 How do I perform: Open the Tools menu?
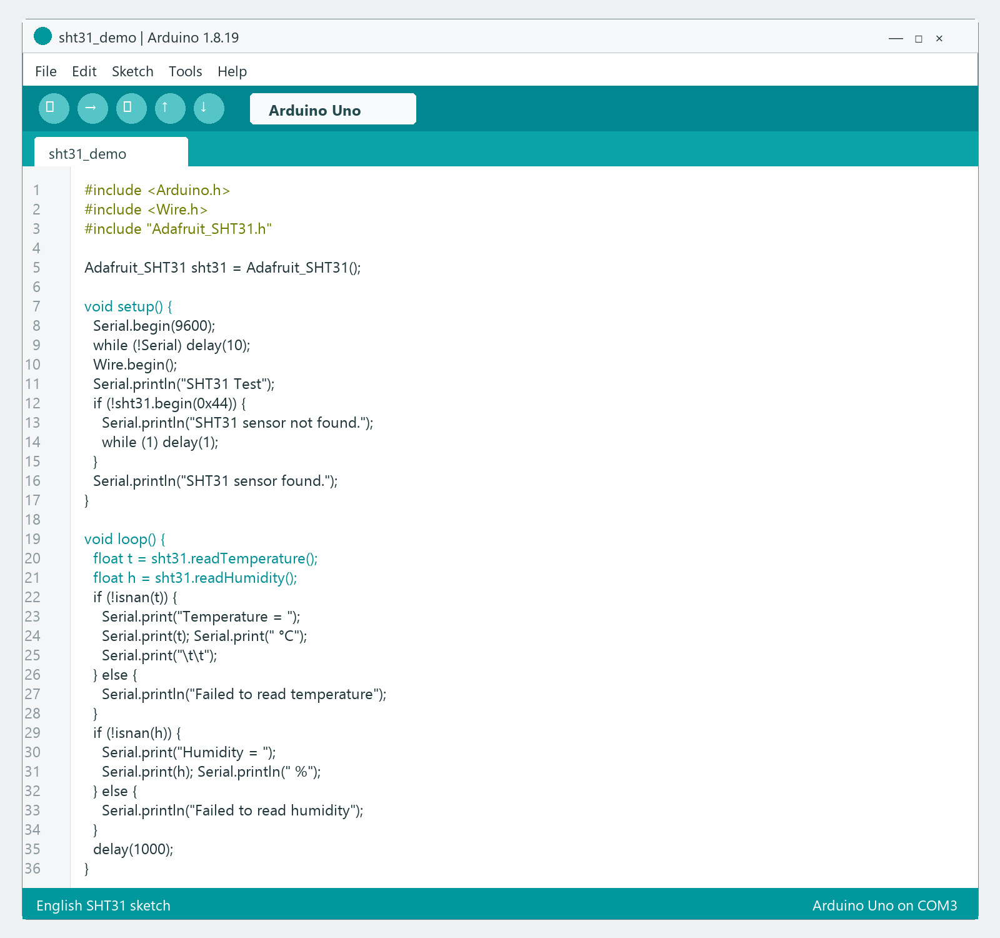pos(185,71)
